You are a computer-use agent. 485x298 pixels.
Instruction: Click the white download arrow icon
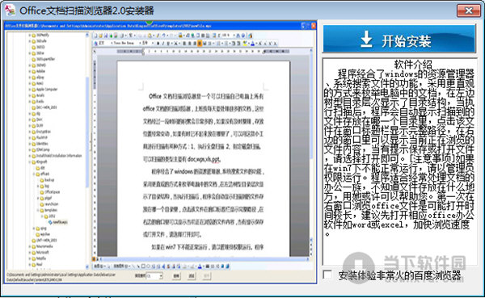366,40
